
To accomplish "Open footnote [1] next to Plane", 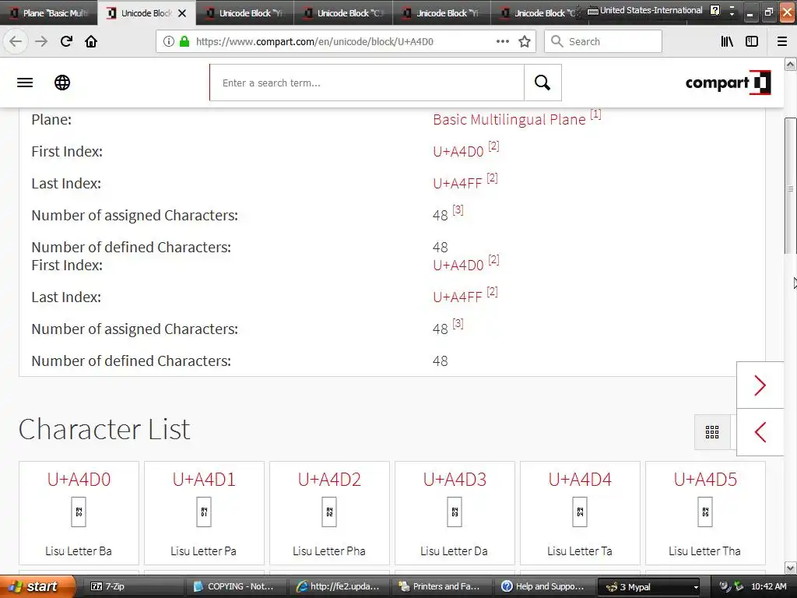I will (595, 114).
